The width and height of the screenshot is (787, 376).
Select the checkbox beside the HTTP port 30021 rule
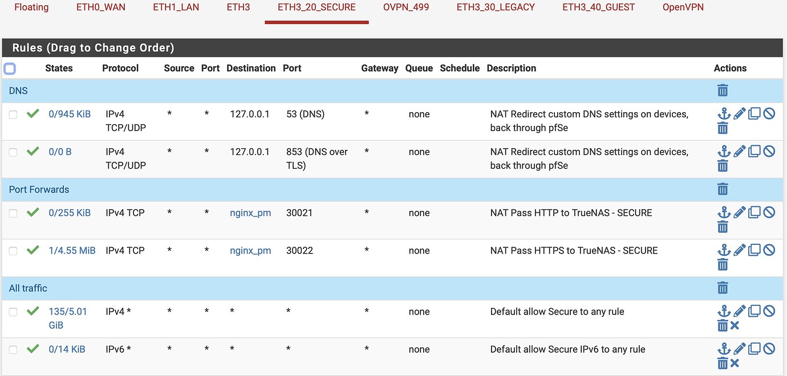coord(13,213)
